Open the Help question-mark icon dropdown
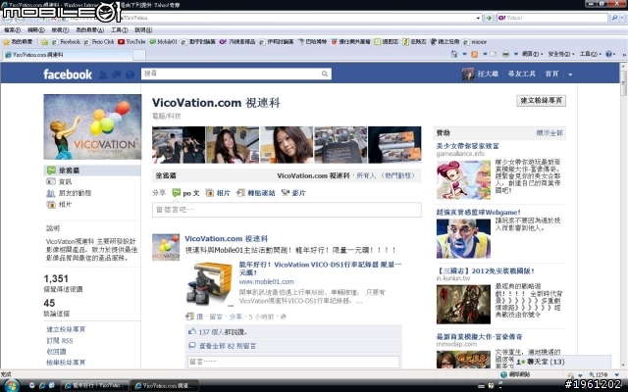The width and height of the screenshot is (628, 392). (x=610, y=54)
